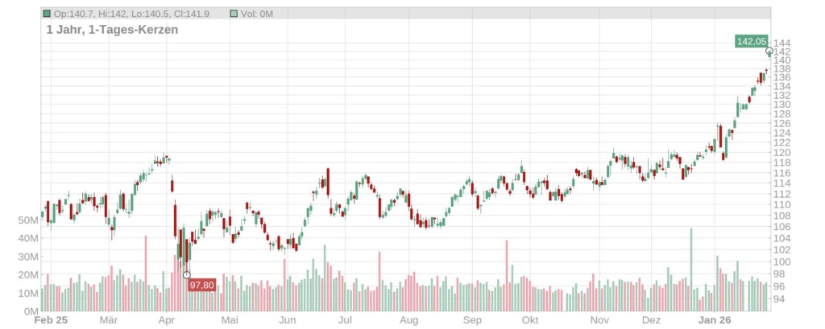825x329 pixels.
Task: Click the red 97,80 low price label
Action: pyautogui.click(x=201, y=285)
